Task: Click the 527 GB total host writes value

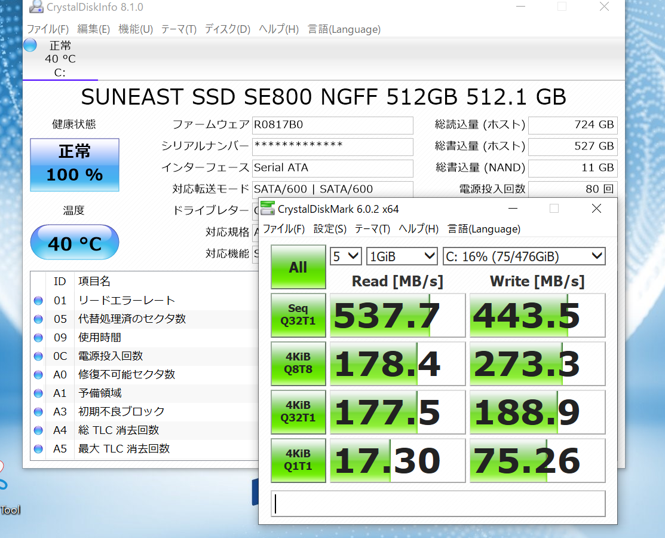Action: (573, 147)
